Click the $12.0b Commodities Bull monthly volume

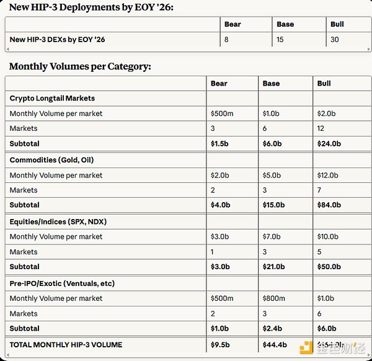[329, 176]
